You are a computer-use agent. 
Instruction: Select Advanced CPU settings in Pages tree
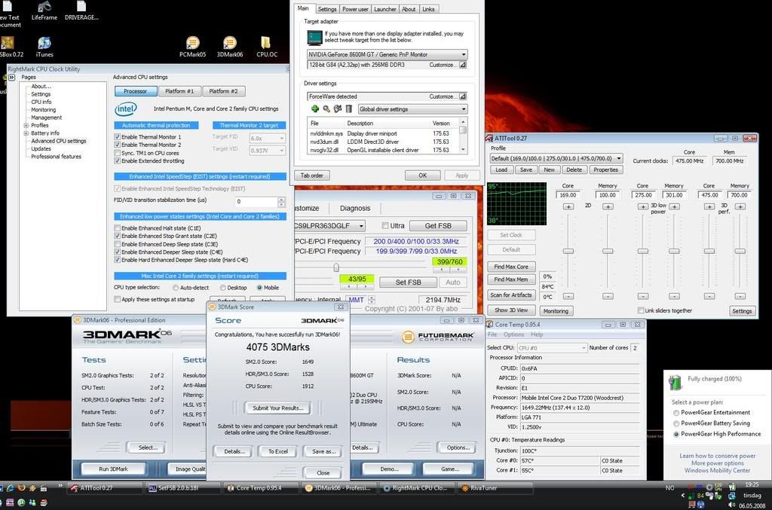(59, 141)
